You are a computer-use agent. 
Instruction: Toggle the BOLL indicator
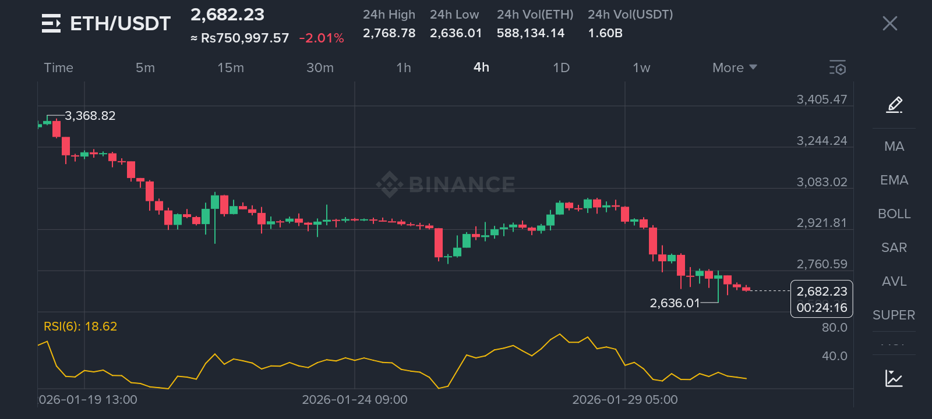pyautogui.click(x=894, y=214)
